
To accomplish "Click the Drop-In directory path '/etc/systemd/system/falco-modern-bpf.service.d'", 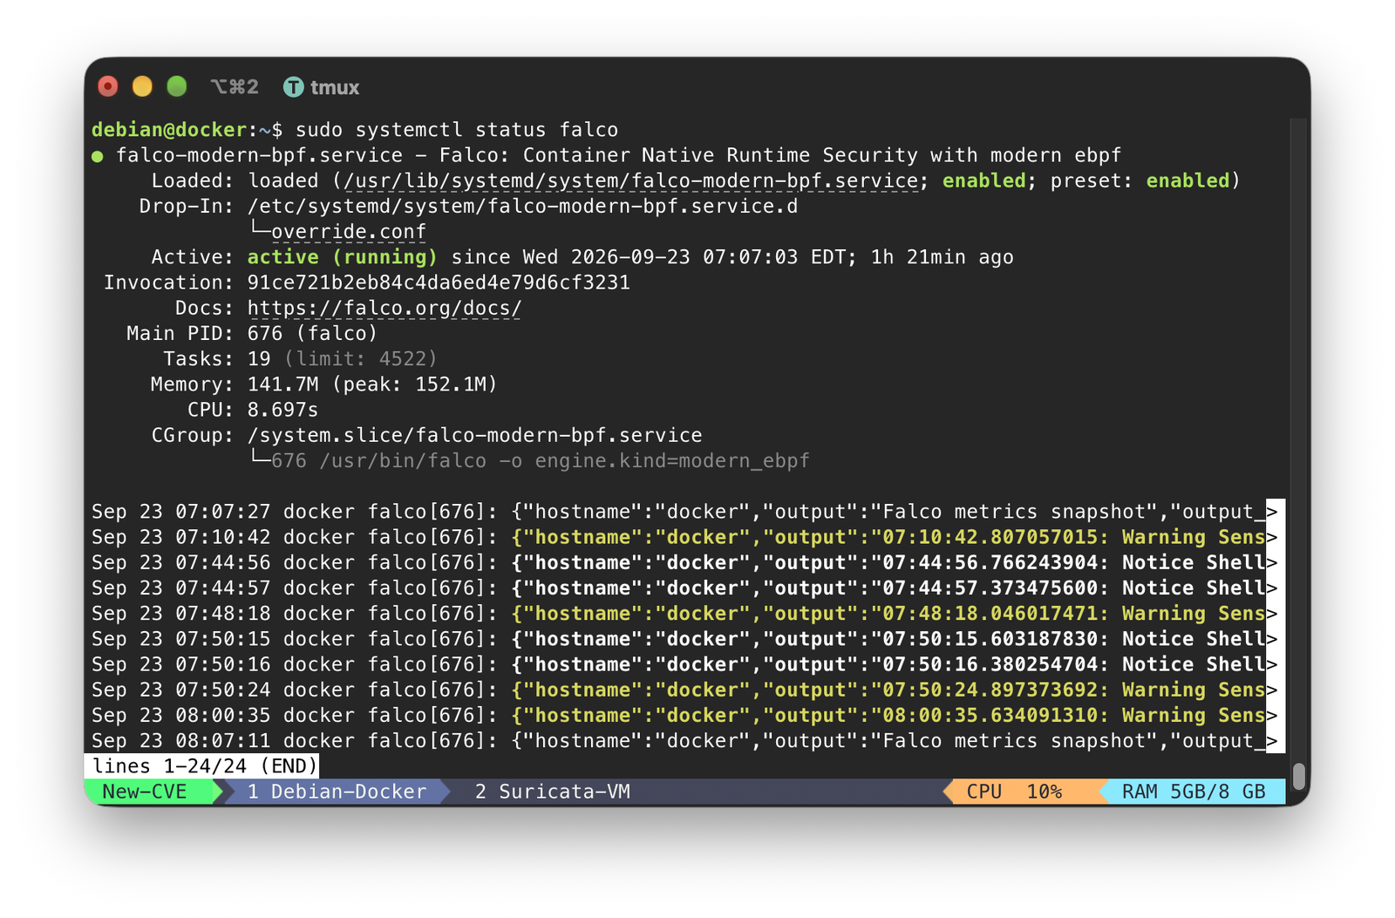I will tap(523, 207).
